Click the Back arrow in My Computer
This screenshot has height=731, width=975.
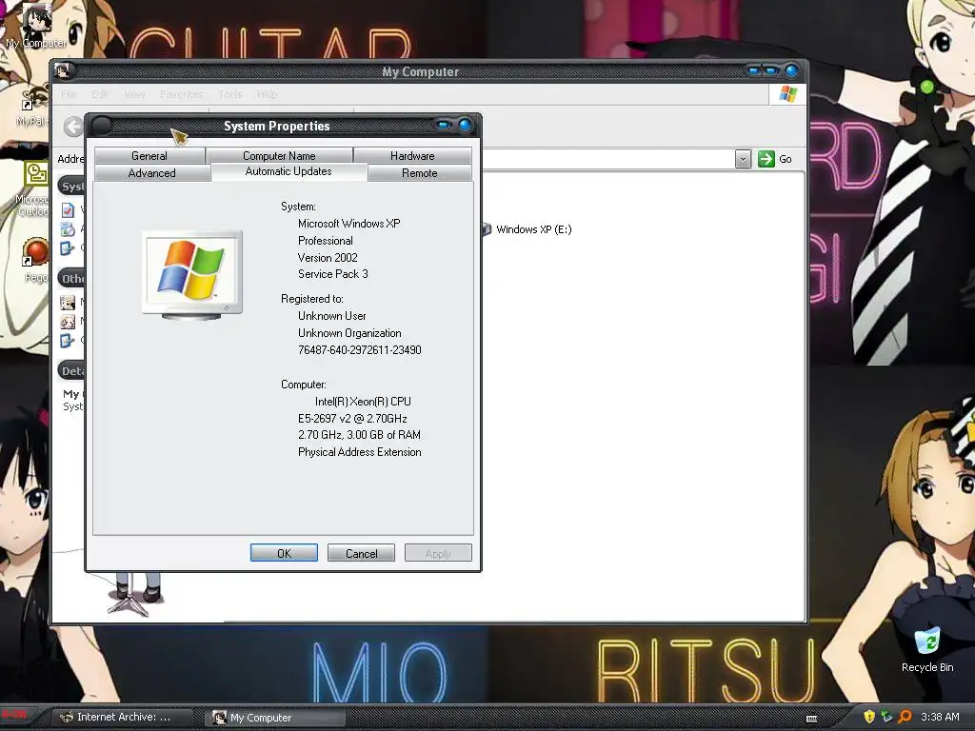[x=73, y=127]
